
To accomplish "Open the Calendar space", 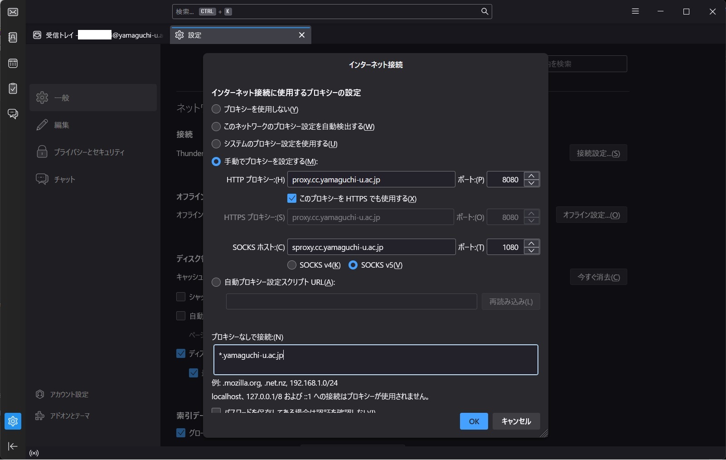I will (13, 63).
